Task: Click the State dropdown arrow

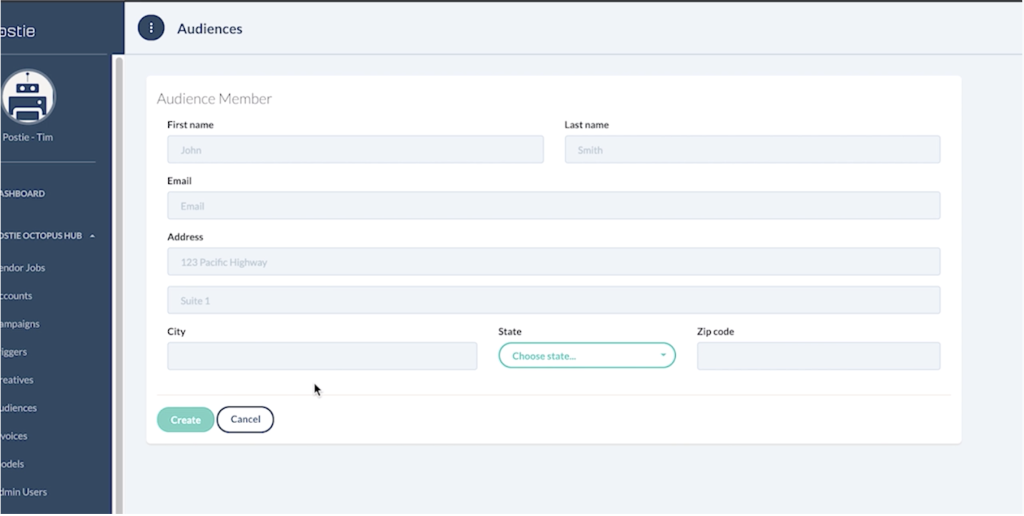Action: click(663, 355)
